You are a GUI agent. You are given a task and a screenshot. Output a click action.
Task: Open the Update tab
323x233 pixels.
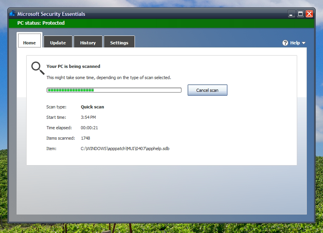point(58,43)
